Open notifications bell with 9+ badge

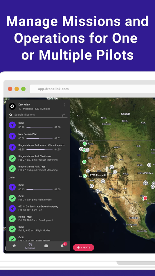(62, 245)
